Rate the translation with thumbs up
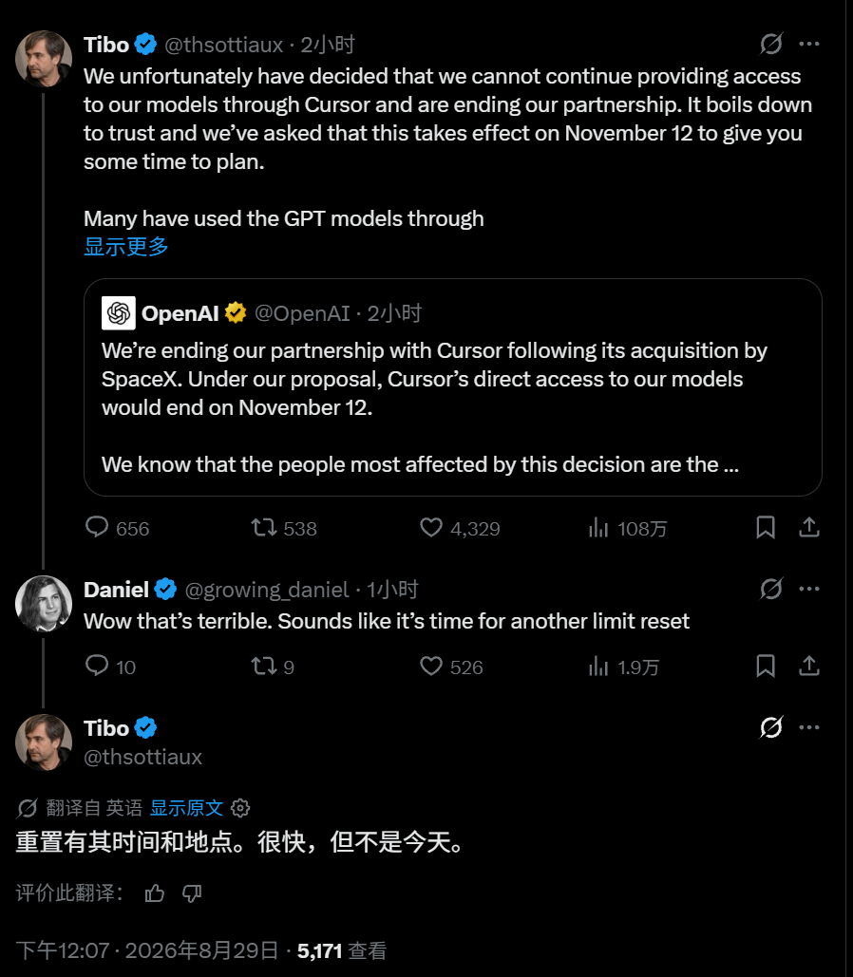 point(154,893)
